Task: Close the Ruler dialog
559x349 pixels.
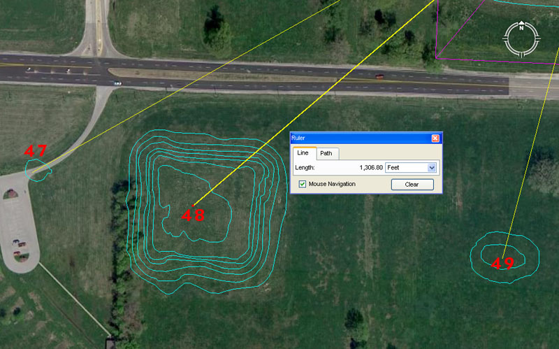Action: click(435, 138)
